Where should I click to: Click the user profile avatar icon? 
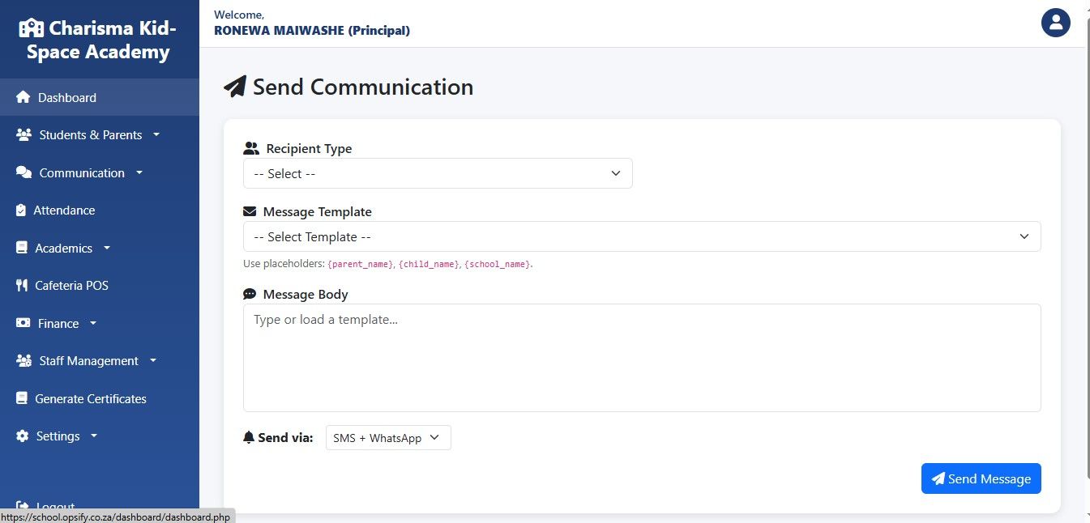click(x=1055, y=23)
